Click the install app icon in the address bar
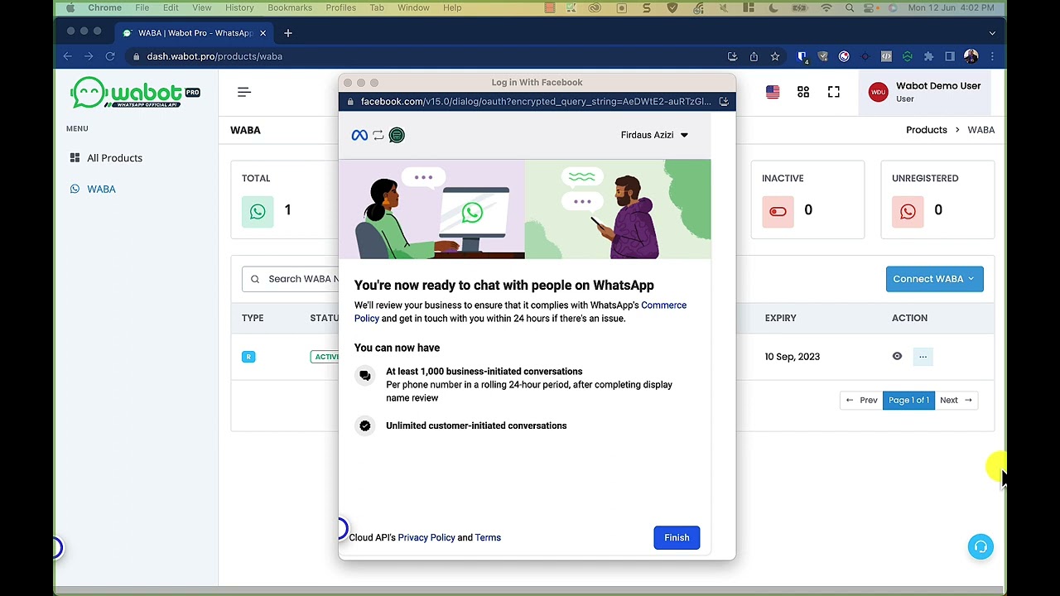The width and height of the screenshot is (1060, 596). (732, 56)
